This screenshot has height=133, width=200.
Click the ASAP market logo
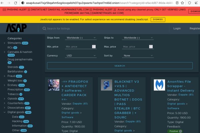(16, 28)
